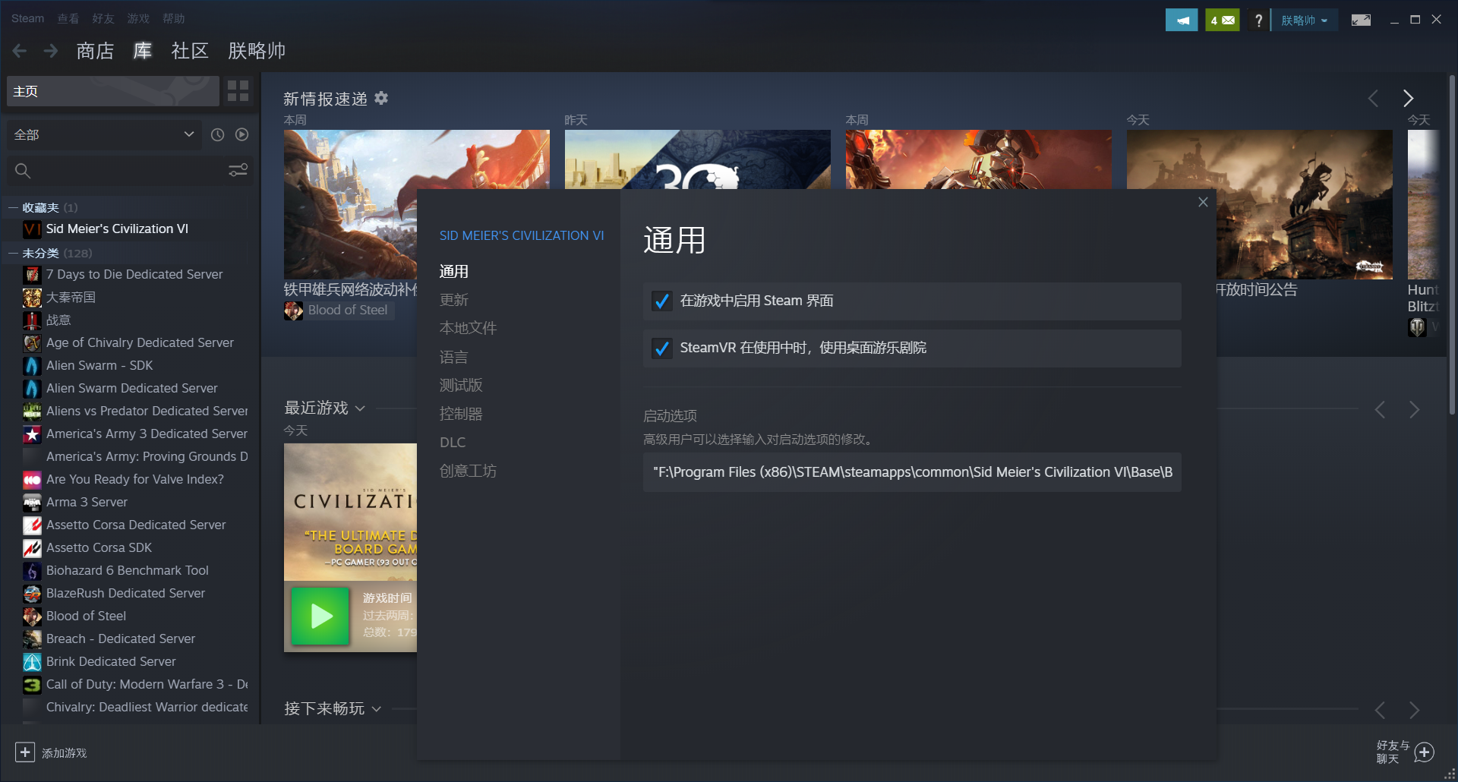Image resolution: width=1458 pixels, height=782 pixels.
Task: Toggle the SteamVR desktop game theatre checkbox
Action: click(661, 348)
